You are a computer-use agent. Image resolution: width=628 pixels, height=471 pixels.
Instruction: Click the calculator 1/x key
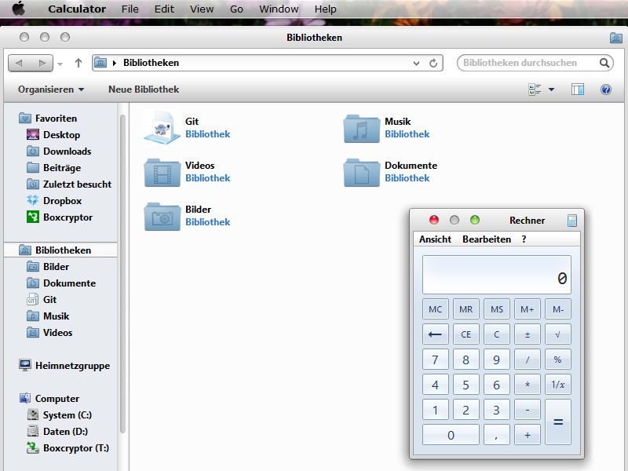click(x=558, y=385)
